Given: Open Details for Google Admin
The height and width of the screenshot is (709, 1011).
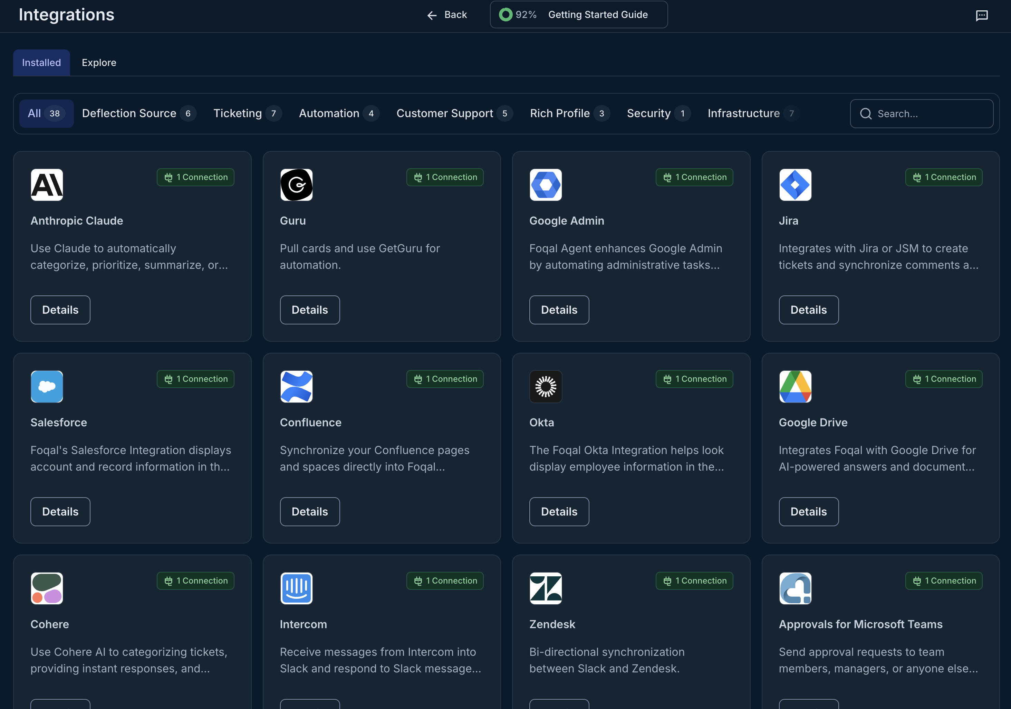Looking at the screenshot, I should tap(559, 310).
